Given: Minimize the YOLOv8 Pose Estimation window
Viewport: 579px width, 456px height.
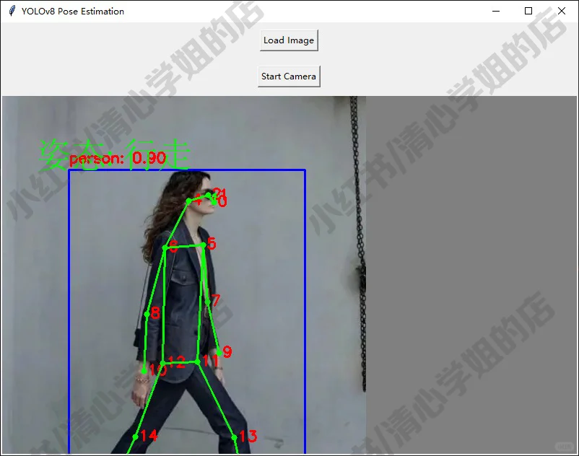Looking at the screenshot, I should (496, 11).
